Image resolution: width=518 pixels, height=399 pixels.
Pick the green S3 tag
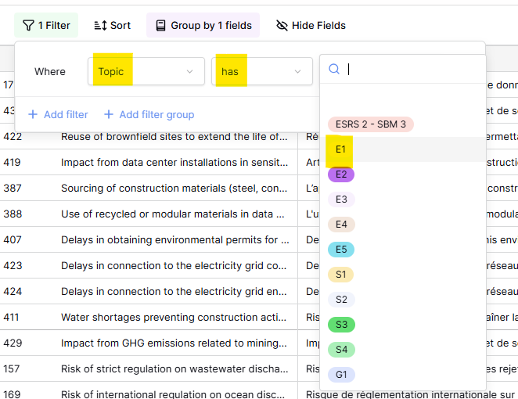(x=341, y=325)
